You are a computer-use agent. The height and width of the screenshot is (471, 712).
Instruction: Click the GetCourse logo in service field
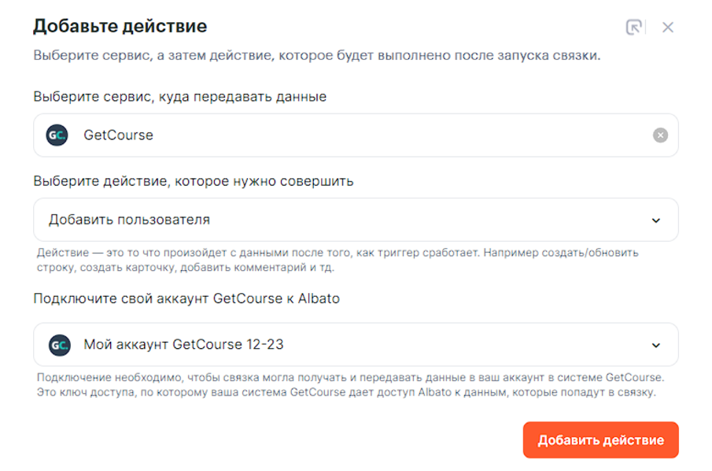pyautogui.click(x=57, y=135)
